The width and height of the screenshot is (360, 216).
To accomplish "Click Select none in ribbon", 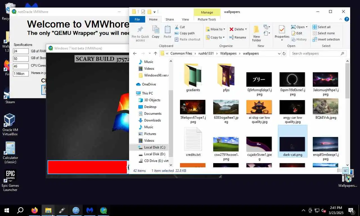I will coord(324,33).
